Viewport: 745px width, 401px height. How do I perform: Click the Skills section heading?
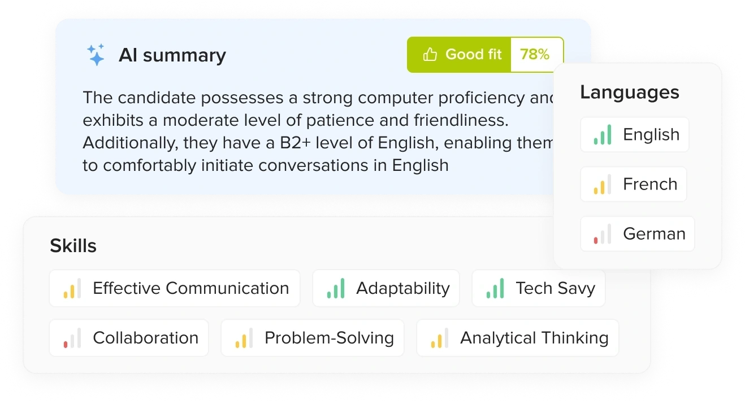tap(73, 246)
